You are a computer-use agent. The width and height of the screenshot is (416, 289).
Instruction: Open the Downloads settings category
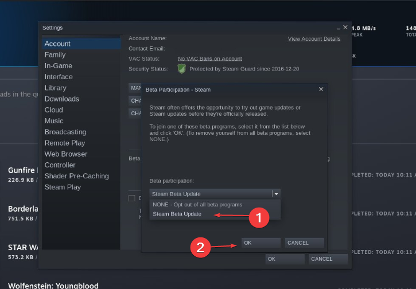(x=81, y=99)
